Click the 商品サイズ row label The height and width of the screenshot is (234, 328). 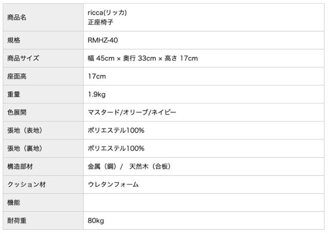point(23,58)
